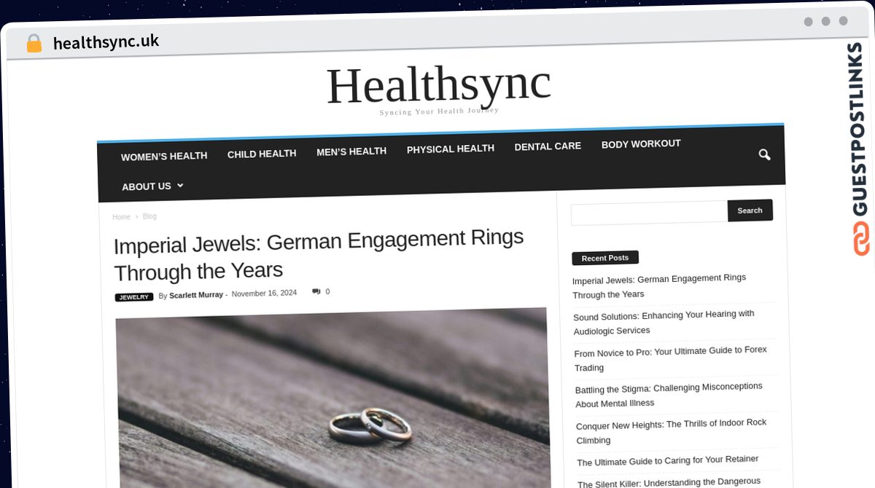
Task: Open Sound Solutions hearing post link
Action: coord(664,322)
